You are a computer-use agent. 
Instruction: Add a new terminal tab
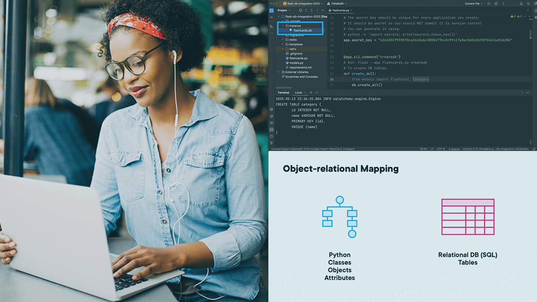pyautogui.click(x=311, y=92)
